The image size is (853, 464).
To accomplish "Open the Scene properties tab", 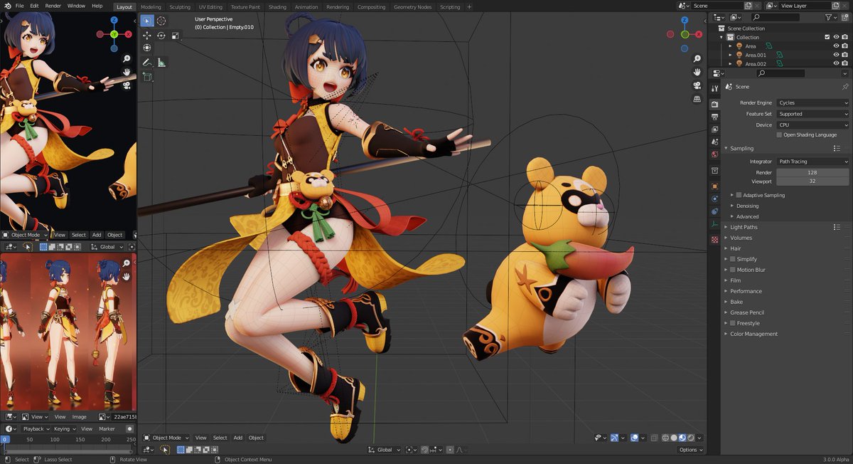I will coord(714,142).
